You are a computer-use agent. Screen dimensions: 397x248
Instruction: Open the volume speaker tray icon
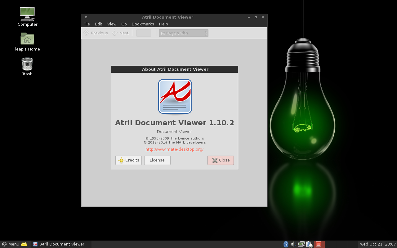(293, 244)
